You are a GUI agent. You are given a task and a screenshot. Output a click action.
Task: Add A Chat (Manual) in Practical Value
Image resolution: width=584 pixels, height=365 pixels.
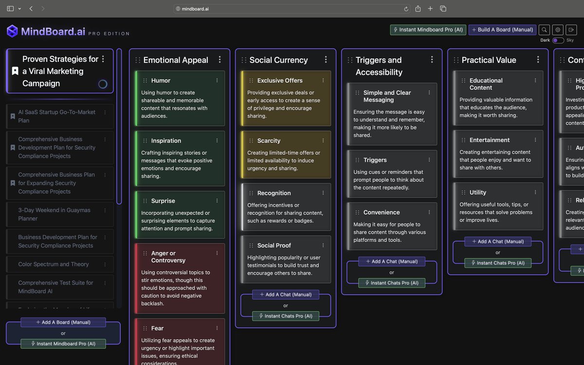click(x=498, y=241)
